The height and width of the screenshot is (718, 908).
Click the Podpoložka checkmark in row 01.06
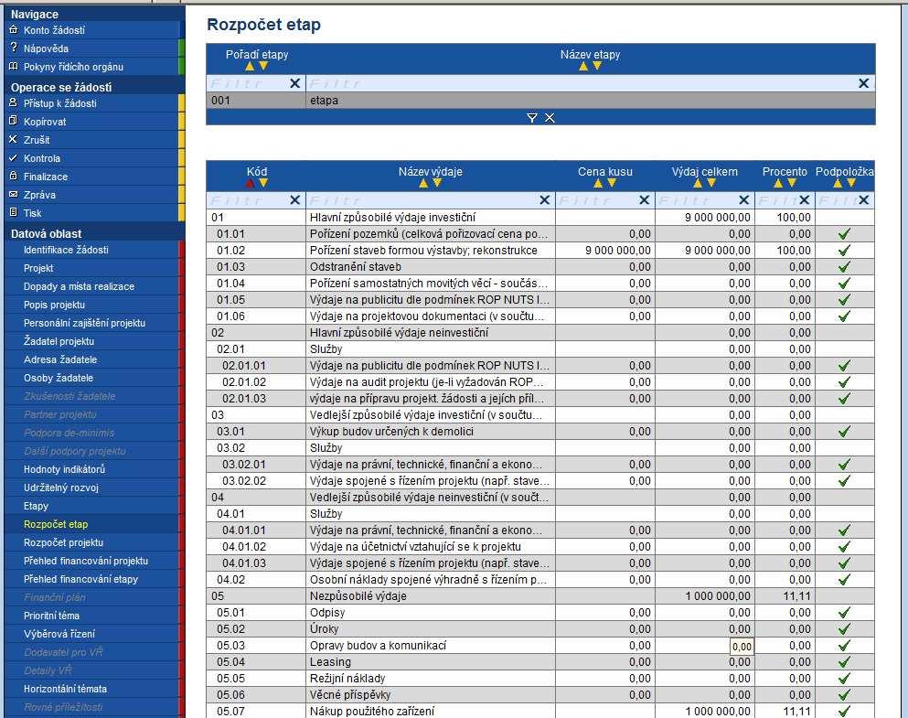point(844,316)
